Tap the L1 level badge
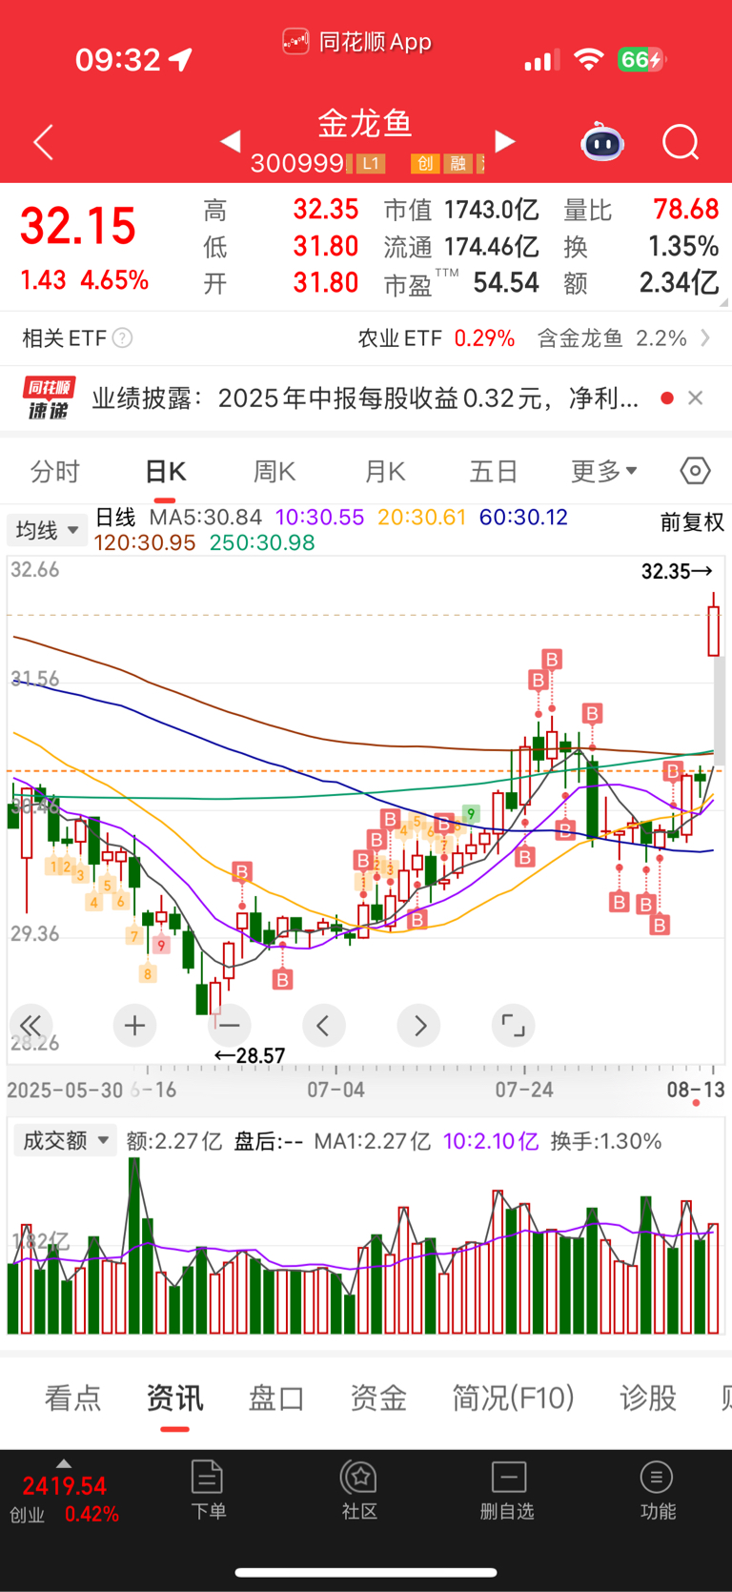This screenshot has width=732, height=1592. [x=371, y=163]
